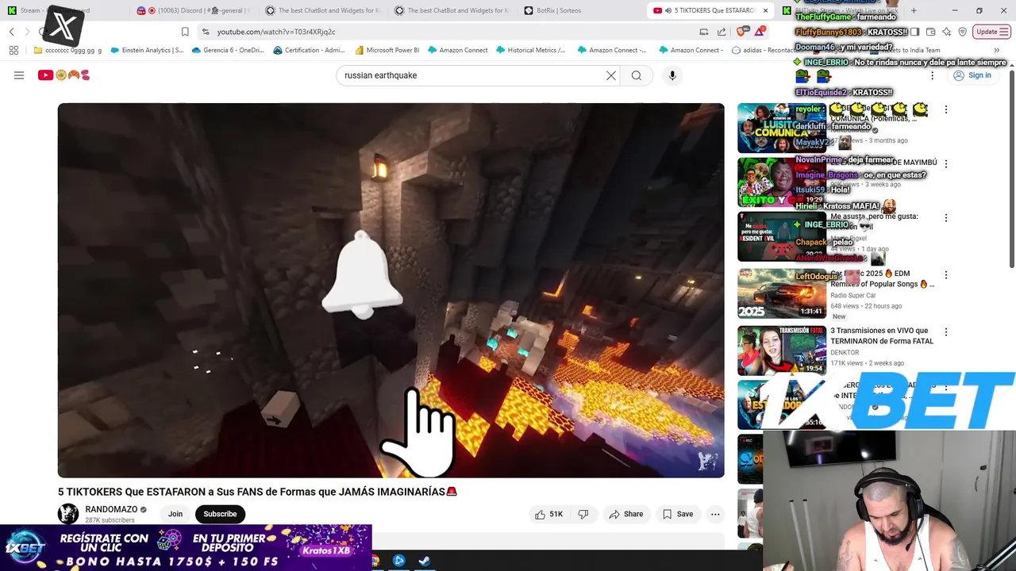Open Radio Super Car channel name
This screenshot has height=571, width=1016.
click(x=853, y=295)
